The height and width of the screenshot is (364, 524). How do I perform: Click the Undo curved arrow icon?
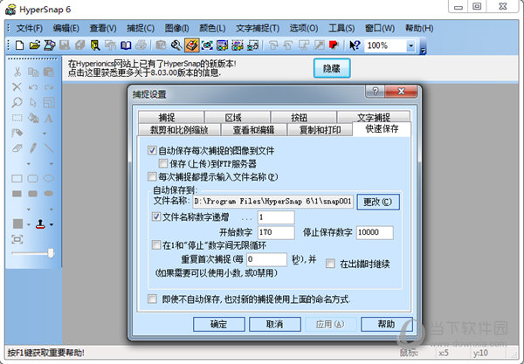coord(33,87)
